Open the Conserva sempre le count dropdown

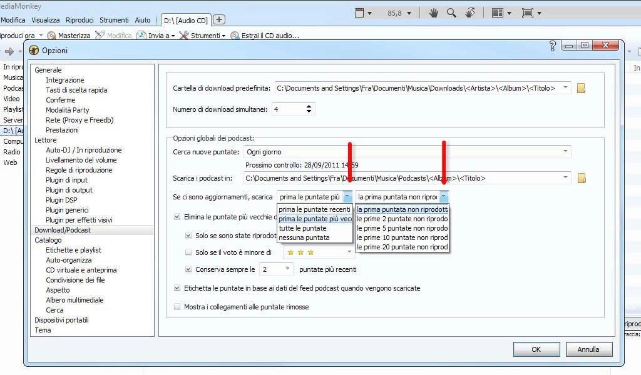[x=287, y=269]
